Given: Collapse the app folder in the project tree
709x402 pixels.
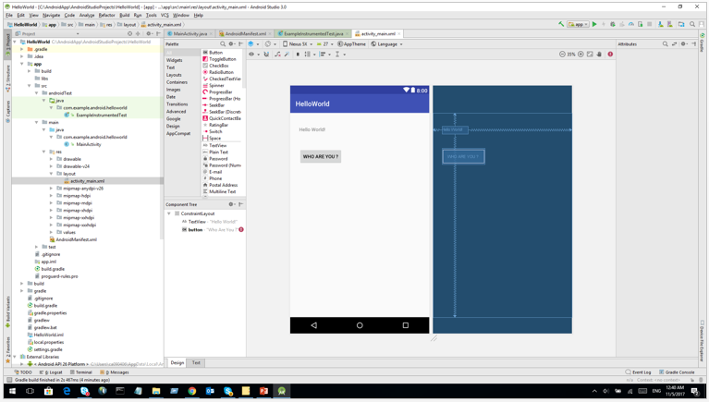Looking at the screenshot, I should pyautogui.click(x=22, y=64).
